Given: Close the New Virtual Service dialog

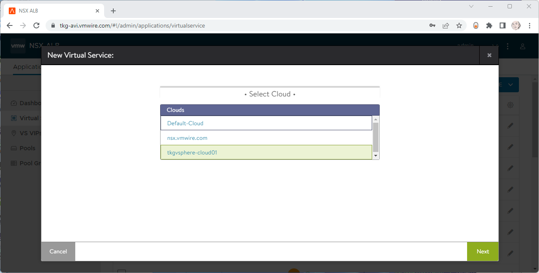Looking at the screenshot, I should pos(489,55).
